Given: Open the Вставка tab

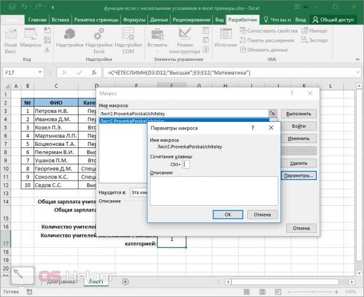Looking at the screenshot, I should click(60, 20).
